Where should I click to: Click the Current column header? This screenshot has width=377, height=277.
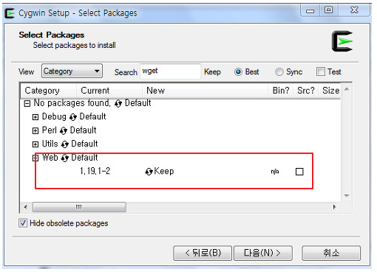click(109, 91)
